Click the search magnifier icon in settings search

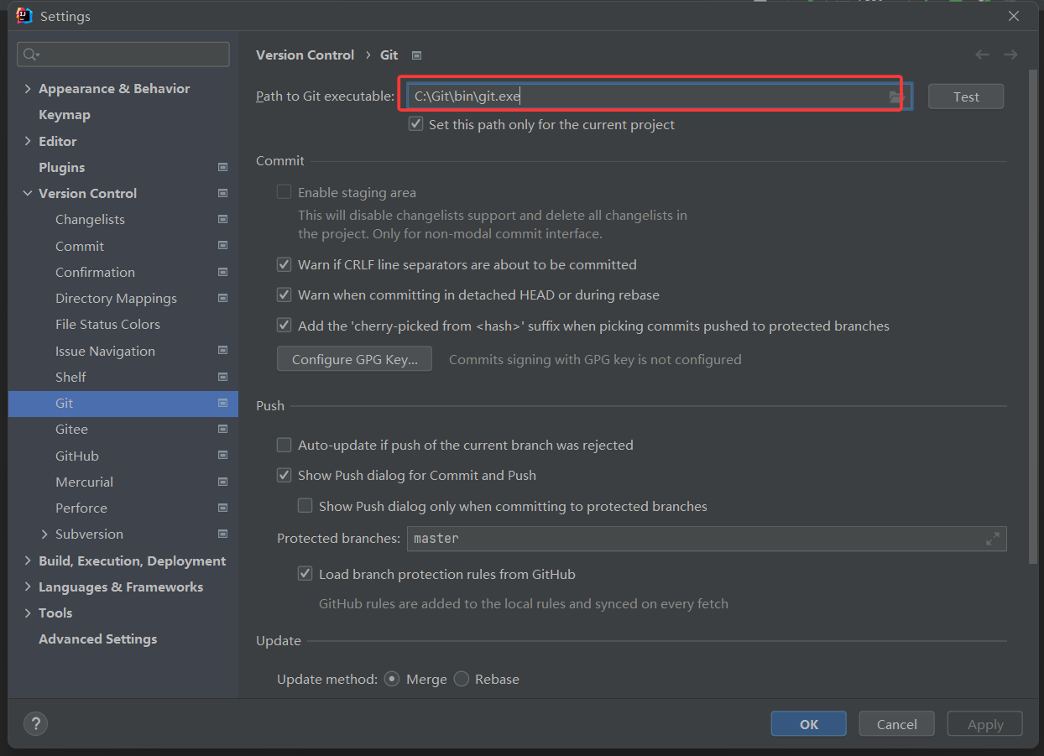click(31, 55)
